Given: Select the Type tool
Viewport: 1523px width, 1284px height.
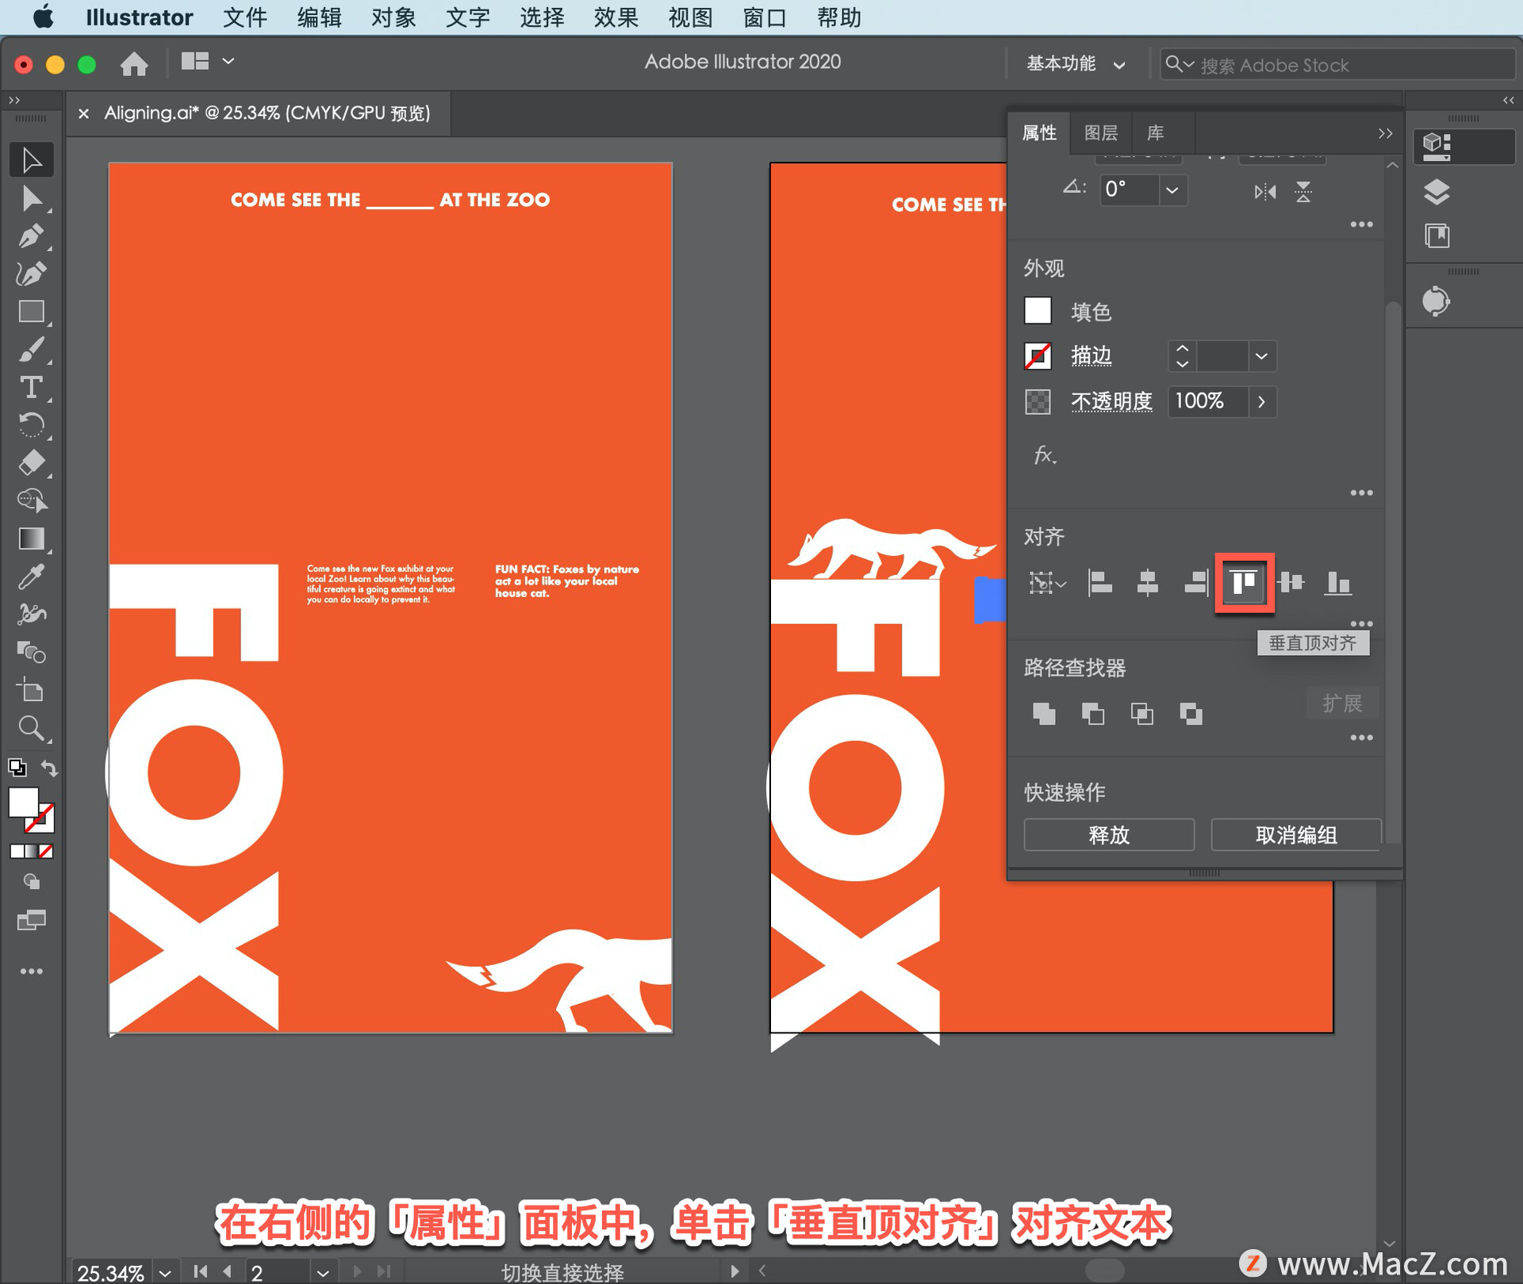Looking at the screenshot, I should pyautogui.click(x=32, y=388).
